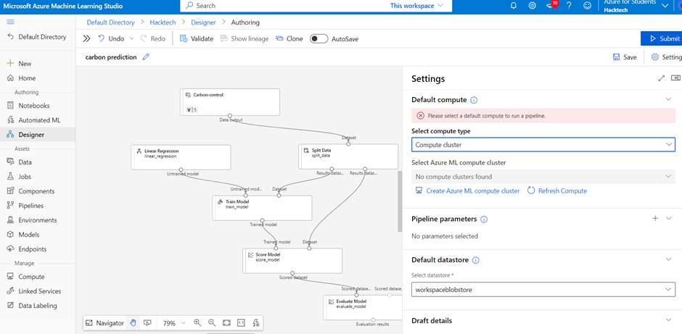Click the pencil to rename carbon prediction
The width and height of the screenshot is (682, 334).
(146, 57)
